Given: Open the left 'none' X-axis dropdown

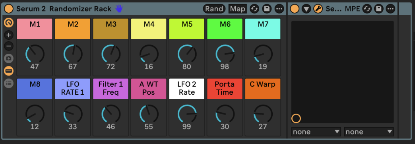Looking at the screenshot, I should (x=316, y=132).
